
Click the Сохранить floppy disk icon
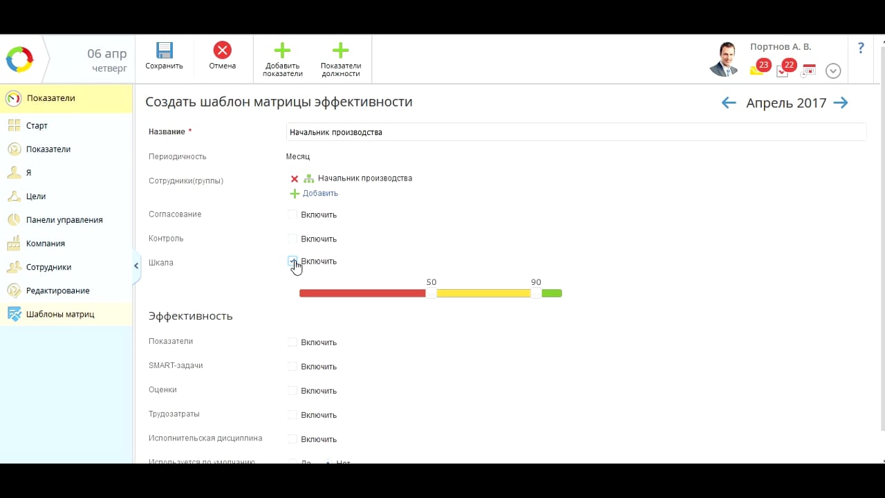coord(164,50)
